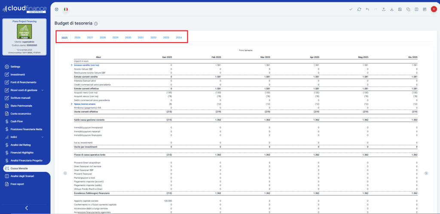Go to Analisi degli Scenari
Screen dimensions: 440x214
click(22, 176)
